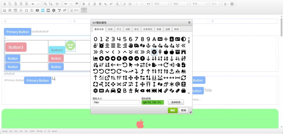
Task: Toggle Underline formatting
Action: tap(95, 4)
